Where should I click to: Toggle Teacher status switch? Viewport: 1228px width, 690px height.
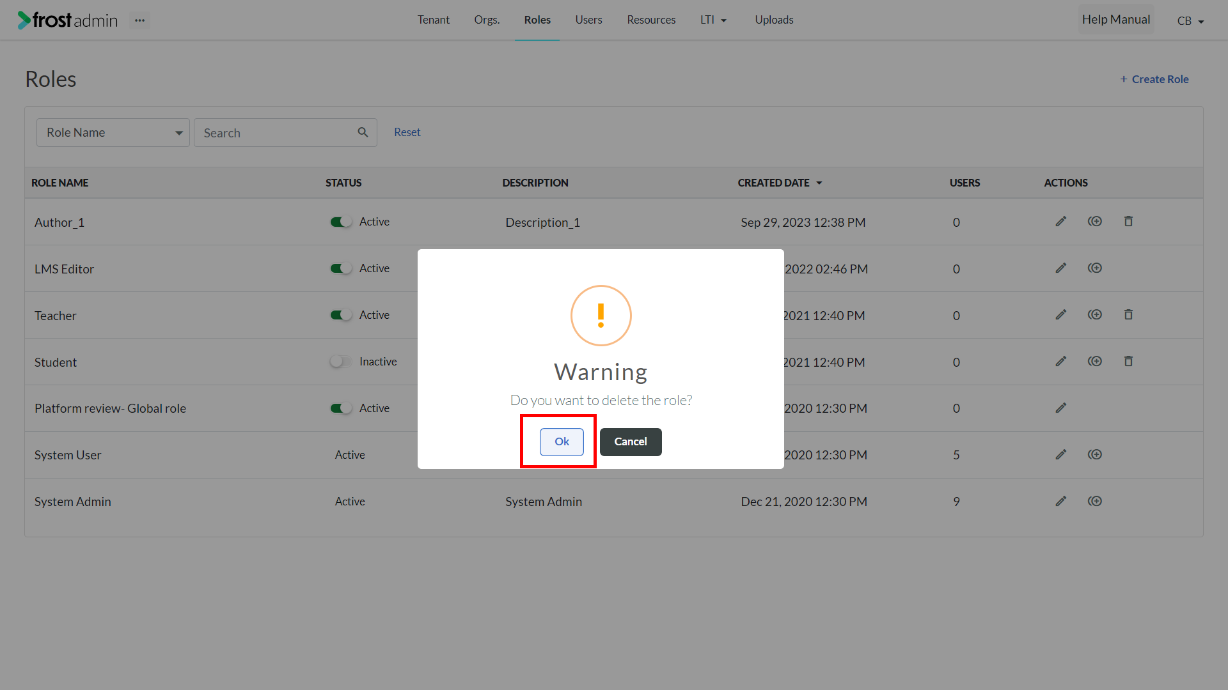coord(341,315)
